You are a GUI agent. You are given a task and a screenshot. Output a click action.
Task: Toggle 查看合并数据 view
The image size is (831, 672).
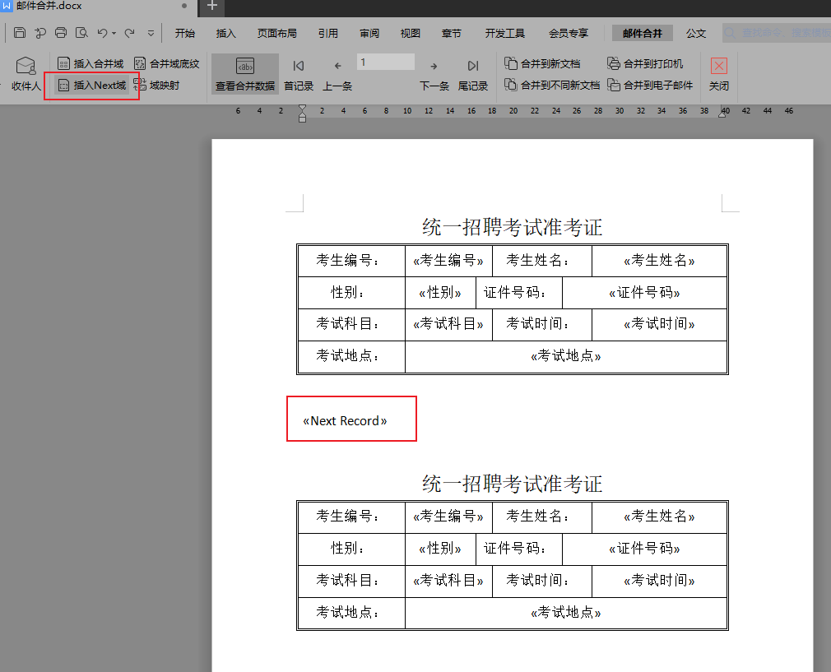[x=245, y=74]
